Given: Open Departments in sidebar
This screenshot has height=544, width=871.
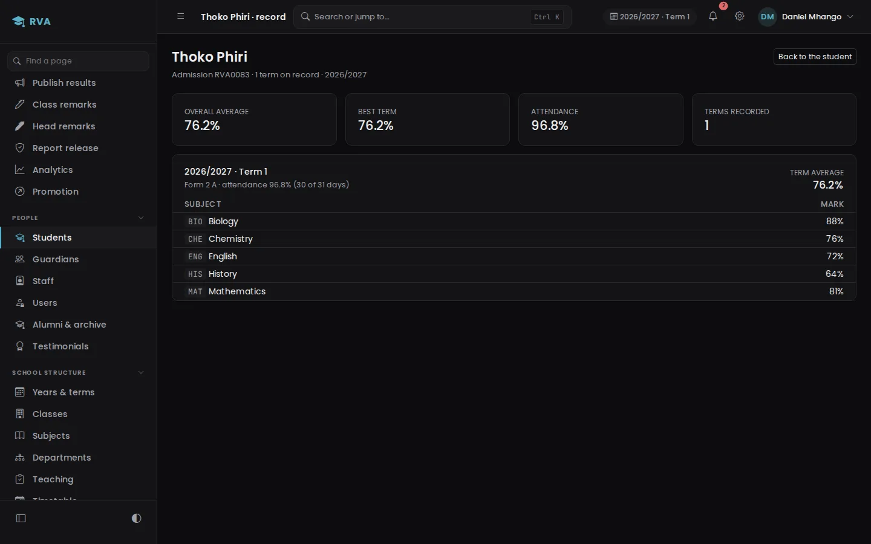Looking at the screenshot, I should pyautogui.click(x=79, y=458).
